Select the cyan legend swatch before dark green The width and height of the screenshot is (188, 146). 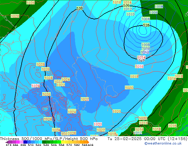pyautogui.click(x=40, y=142)
